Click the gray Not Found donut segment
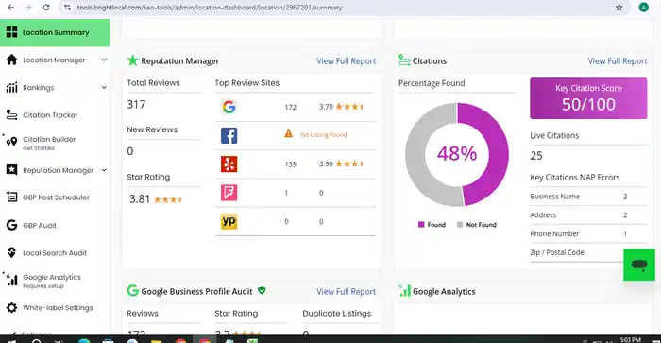Viewport: 661px width, 343px height. (x=415, y=154)
